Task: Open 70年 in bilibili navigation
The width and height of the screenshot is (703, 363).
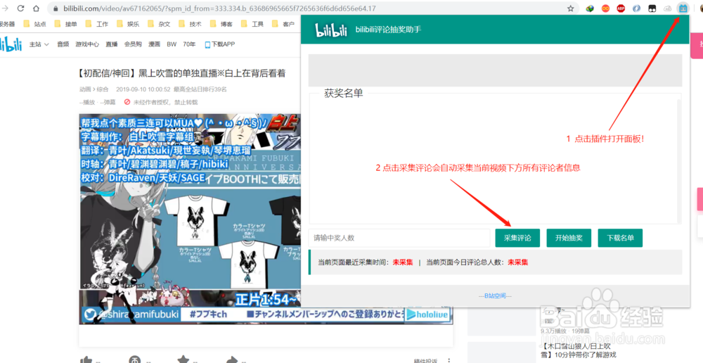Action: click(x=189, y=44)
